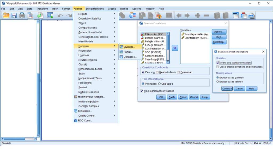This screenshot has width=273, height=149.
Task: Click the Run Script toolbar icon
Action: (158, 16)
